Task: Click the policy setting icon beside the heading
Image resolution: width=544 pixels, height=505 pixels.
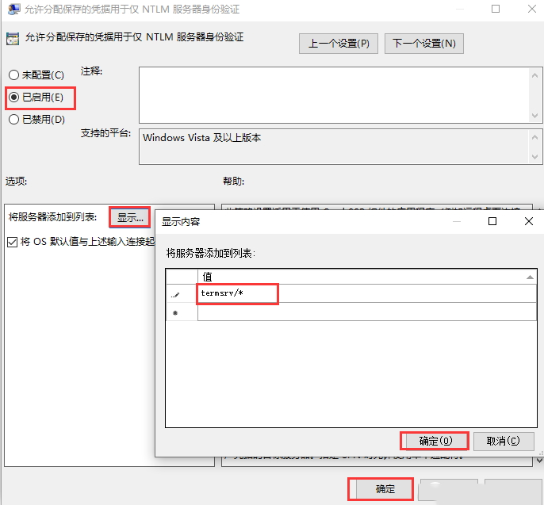Action: (13, 39)
